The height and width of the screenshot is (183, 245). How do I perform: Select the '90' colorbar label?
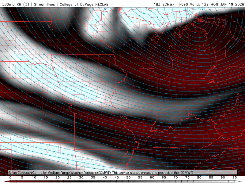pyautogui.click(x=223, y=178)
